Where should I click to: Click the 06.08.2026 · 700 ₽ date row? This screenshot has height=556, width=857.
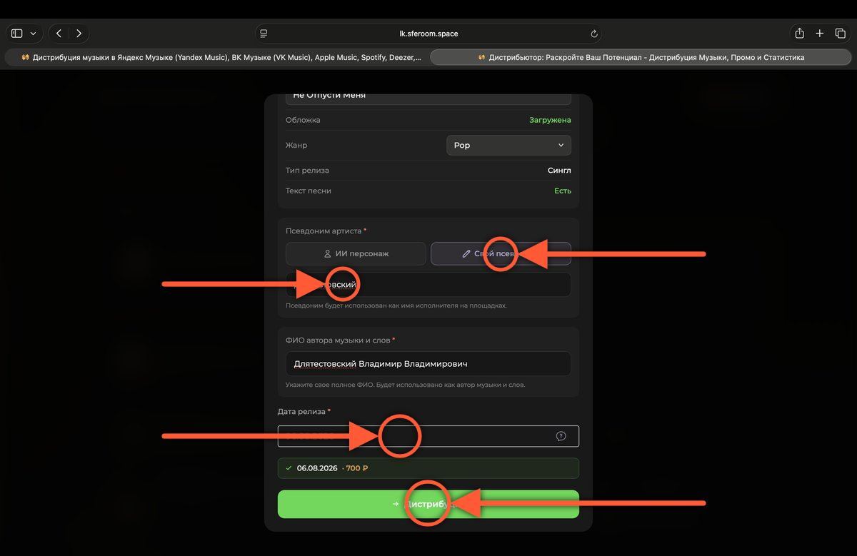pyautogui.click(x=428, y=468)
